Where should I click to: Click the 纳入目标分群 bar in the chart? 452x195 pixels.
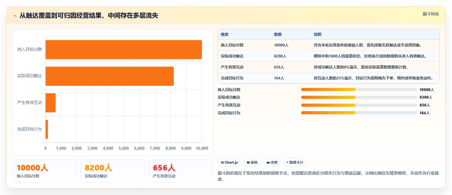[x=123, y=50]
